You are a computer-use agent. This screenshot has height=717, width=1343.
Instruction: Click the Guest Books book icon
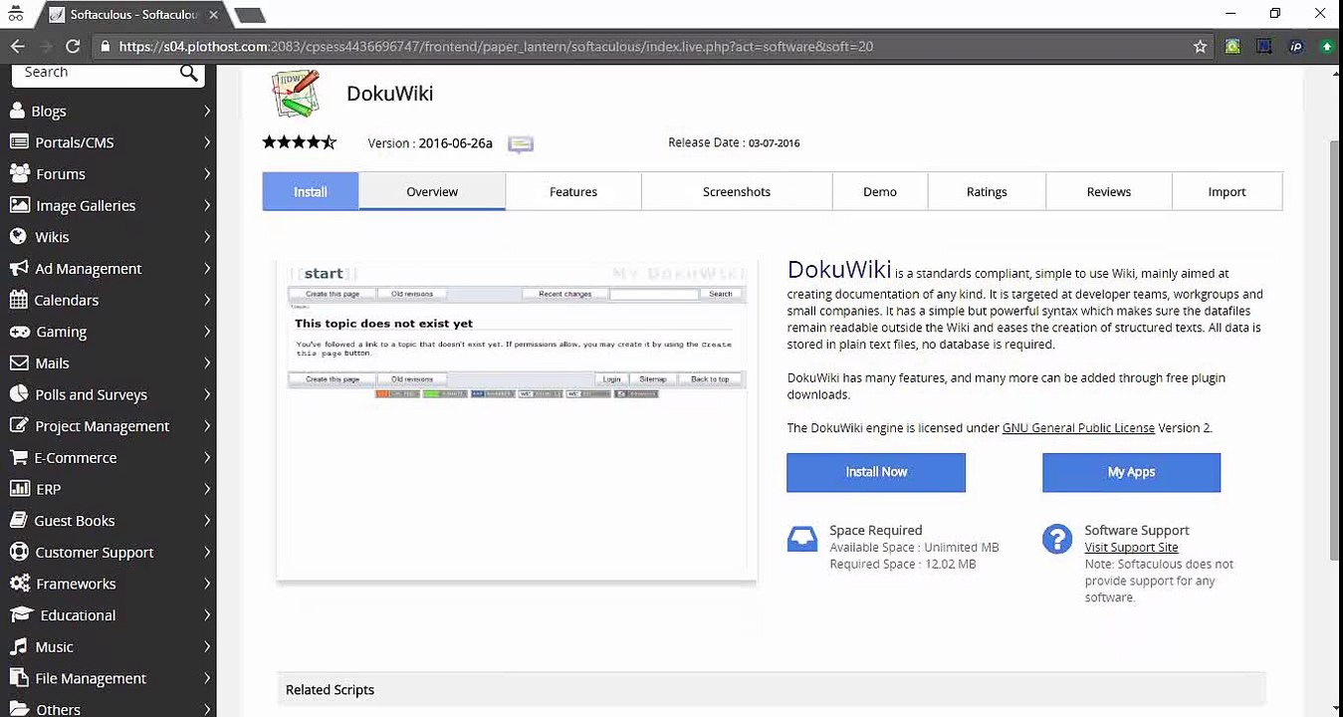[x=17, y=520]
